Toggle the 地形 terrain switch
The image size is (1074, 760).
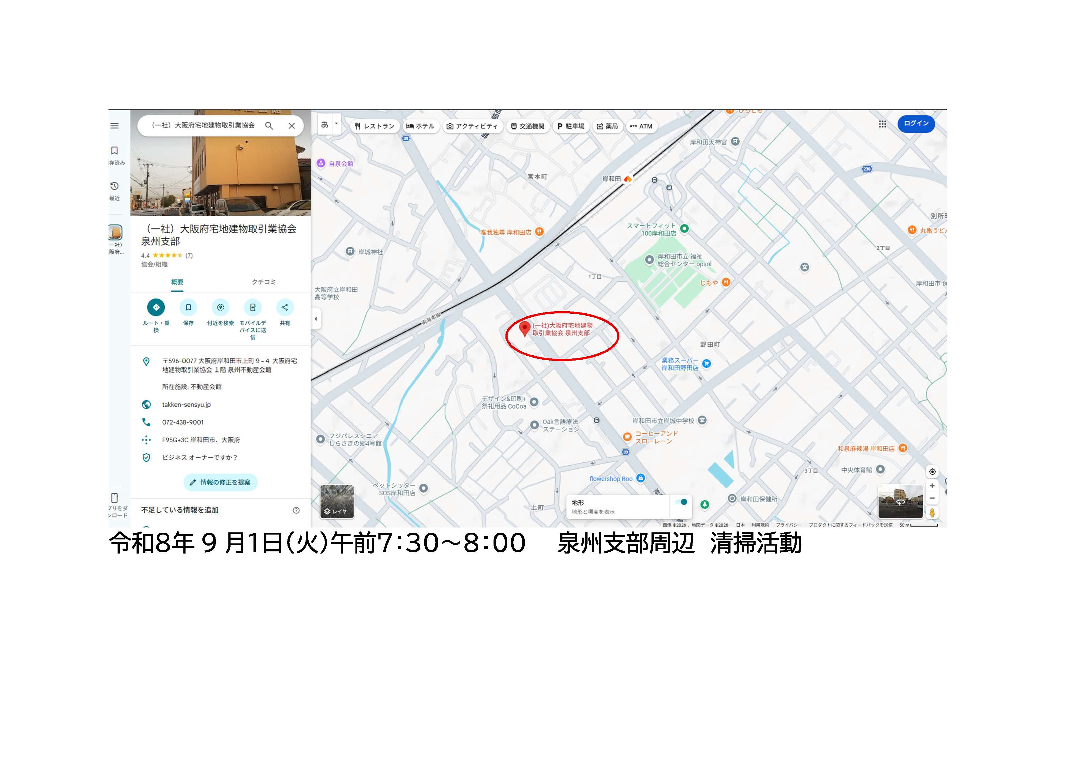click(x=682, y=502)
